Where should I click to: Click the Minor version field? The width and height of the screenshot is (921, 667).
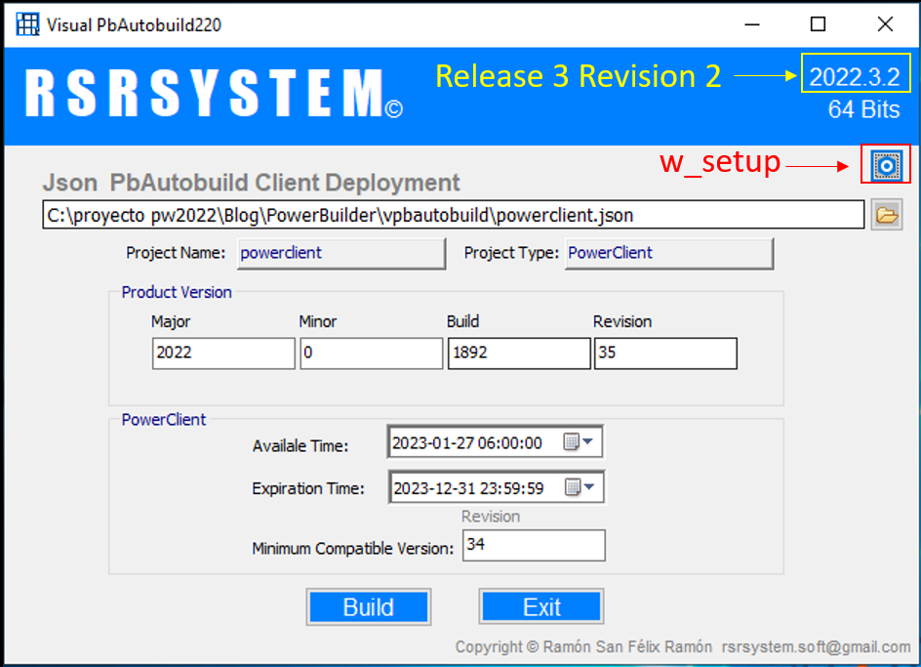click(x=371, y=353)
